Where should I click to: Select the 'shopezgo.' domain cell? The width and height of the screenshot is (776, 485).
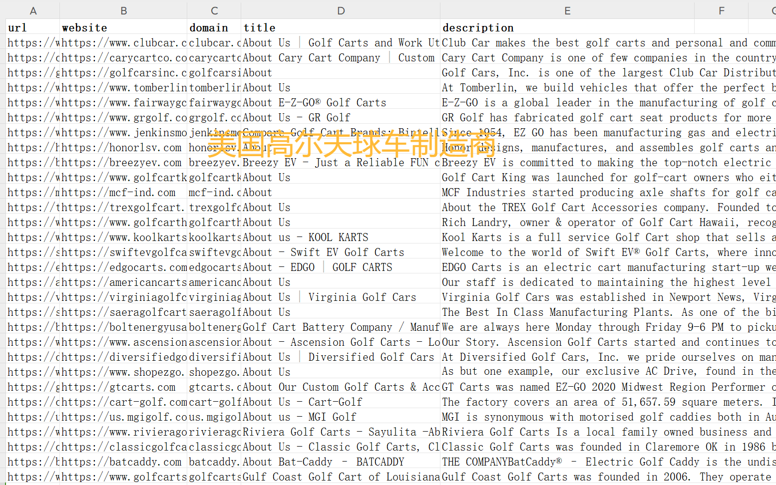pos(214,372)
